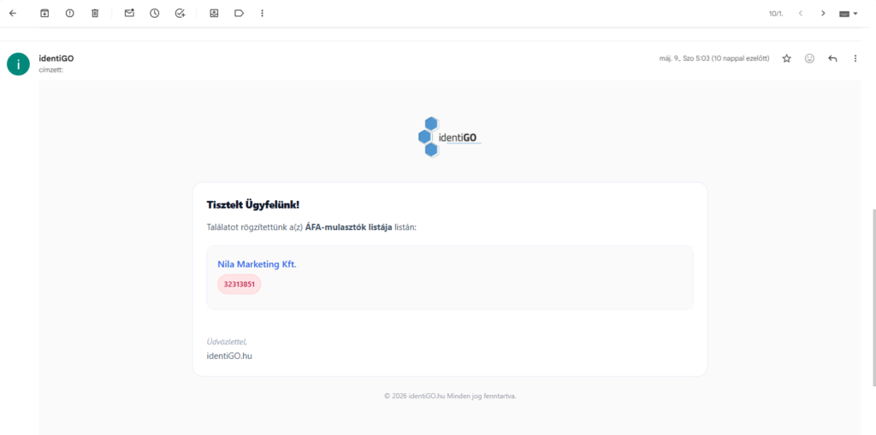Click the tax number badge 32313851
Screen dimensions: 876x435
240,285
